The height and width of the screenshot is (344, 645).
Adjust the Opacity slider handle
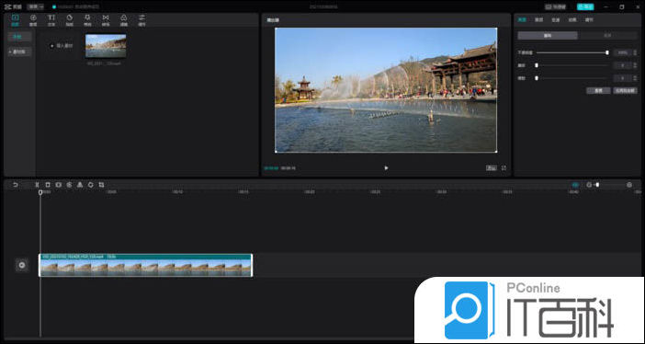[x=607, y=52]
